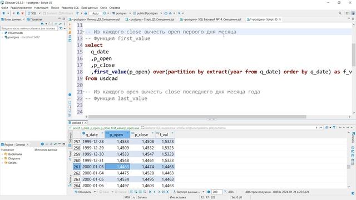
Task: Open the Редактор SQL menu
Action: click(70, 8)
